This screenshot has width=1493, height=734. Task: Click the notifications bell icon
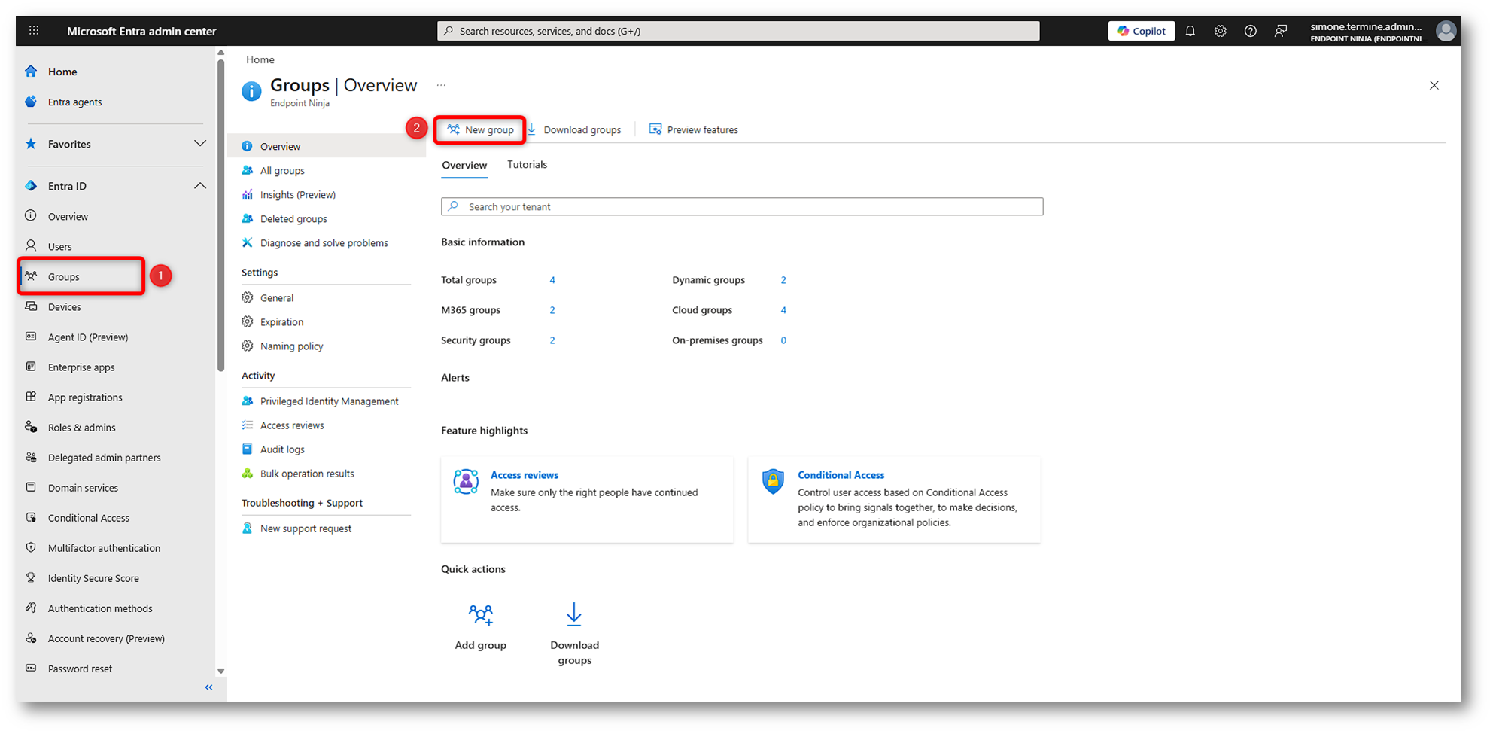(1190, 31)
